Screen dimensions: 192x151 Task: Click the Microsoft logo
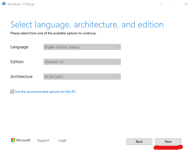21,140
